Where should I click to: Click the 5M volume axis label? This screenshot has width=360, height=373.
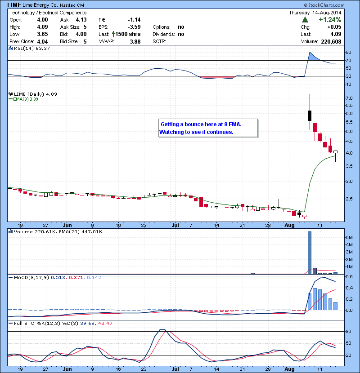[x=349, y=237]
